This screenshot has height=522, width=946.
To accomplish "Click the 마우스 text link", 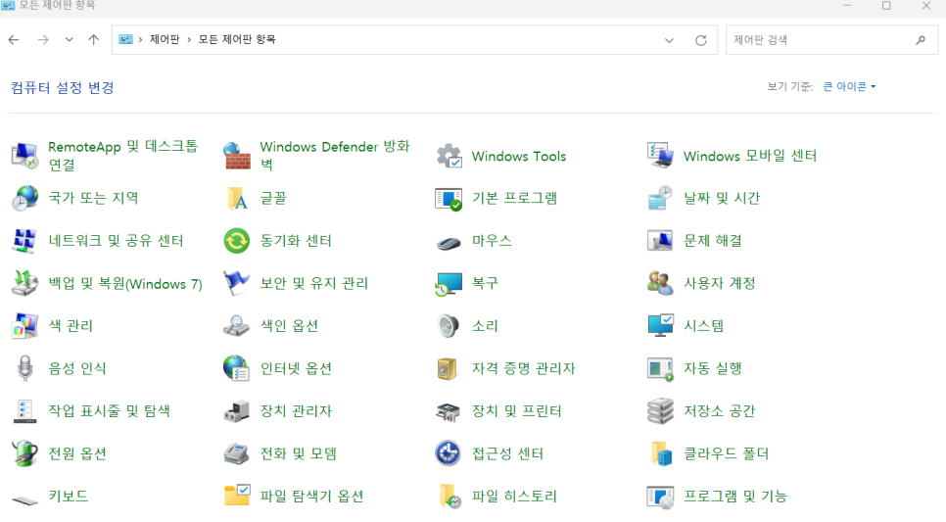I will 492,241.
